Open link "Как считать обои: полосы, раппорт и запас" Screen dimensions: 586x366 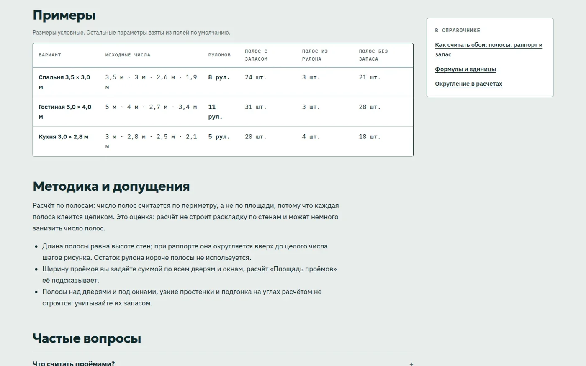click(488, 50)
